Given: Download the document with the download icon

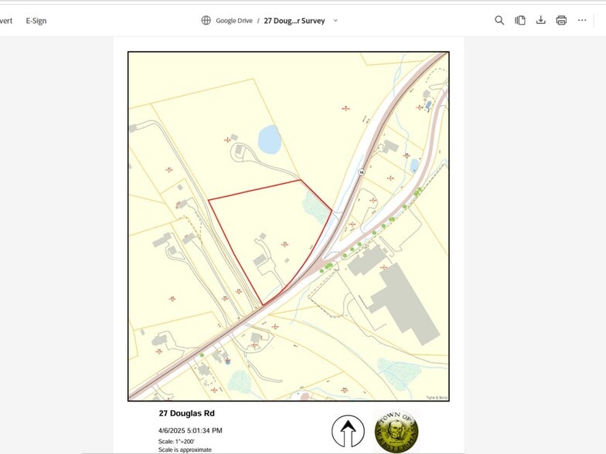Looking at the screenshot, I should (x=541, y=20).
